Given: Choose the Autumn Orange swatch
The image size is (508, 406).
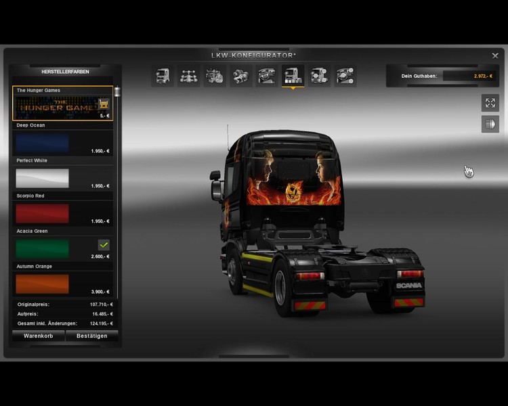Looking at the screenshot, I should tap(43, 284).
